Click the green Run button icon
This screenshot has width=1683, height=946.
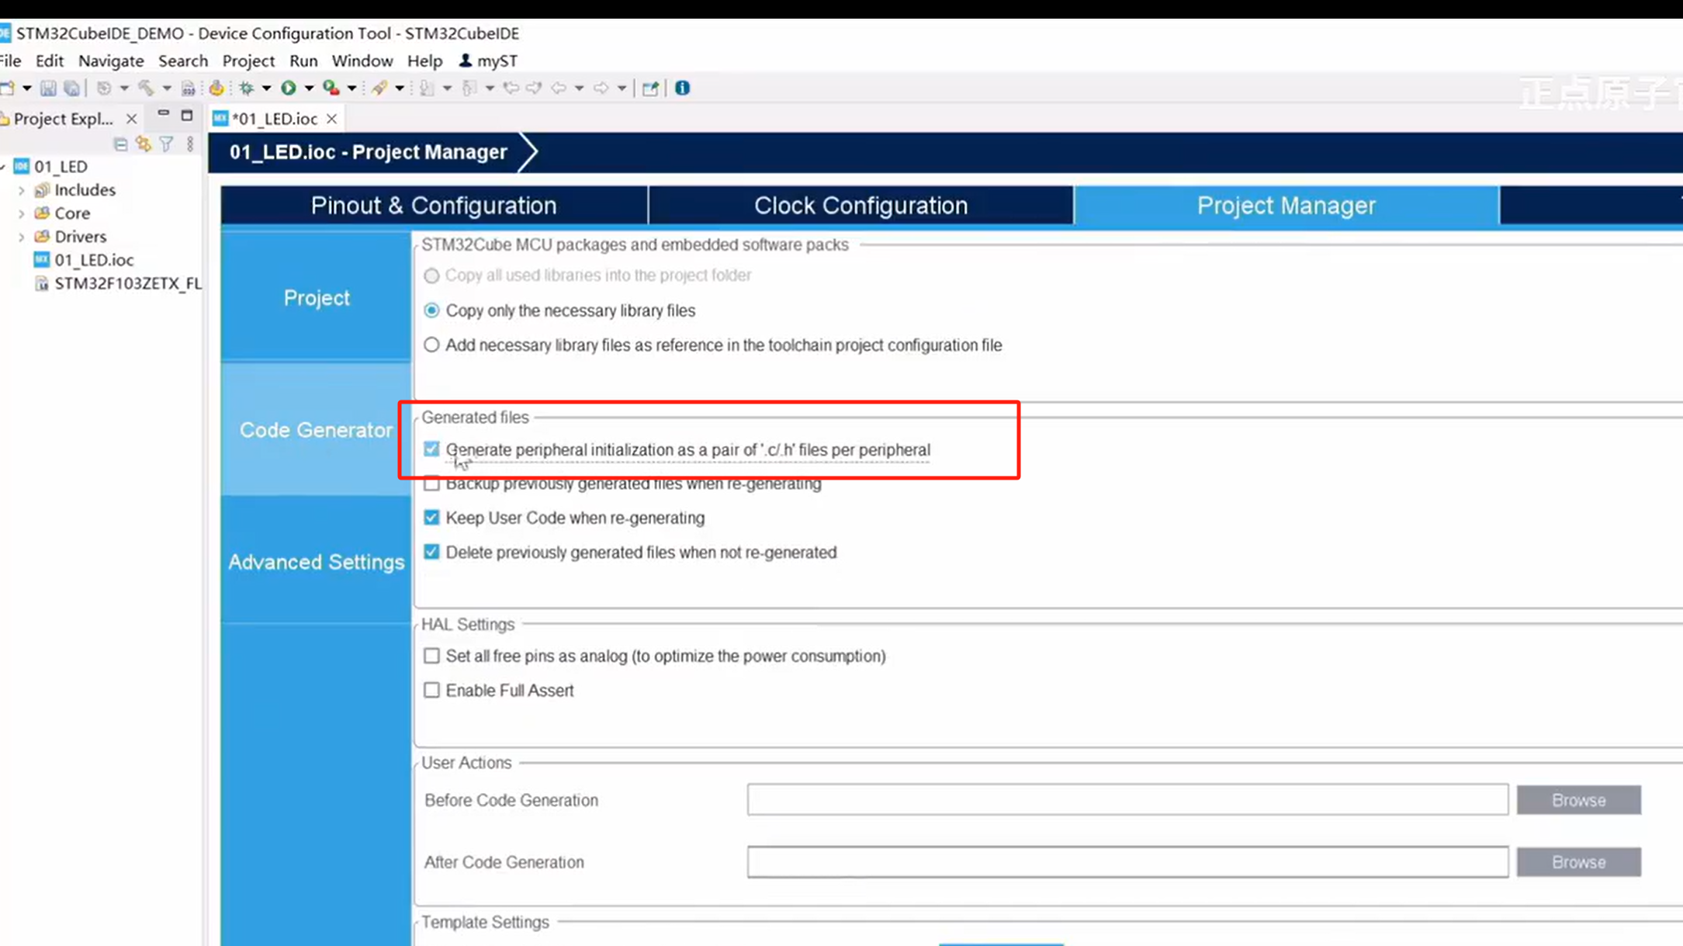coord(289,88)
